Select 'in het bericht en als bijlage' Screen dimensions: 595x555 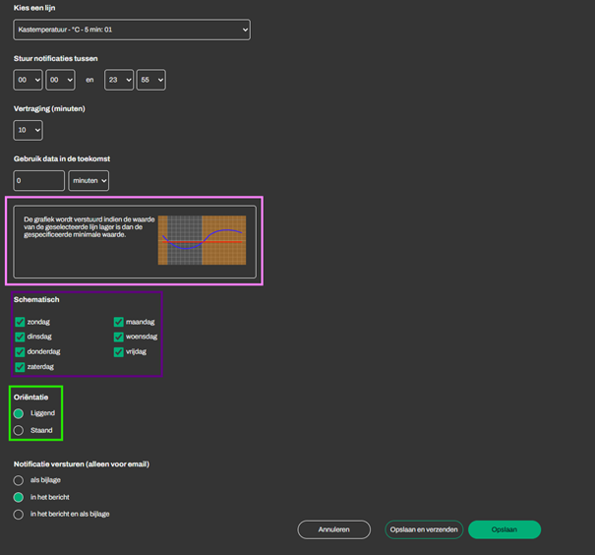click(x=19, y=514)
